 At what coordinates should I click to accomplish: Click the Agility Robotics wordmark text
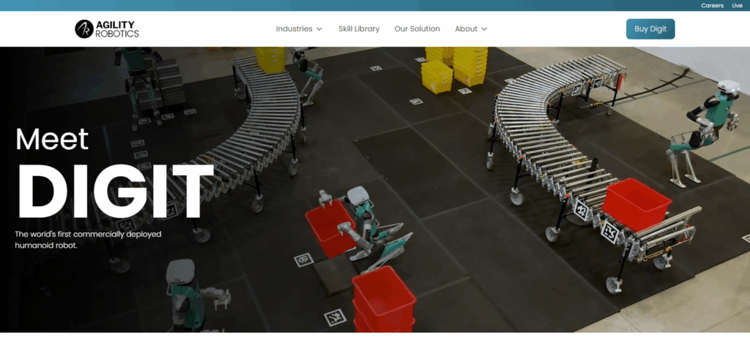tap(116, 29)
